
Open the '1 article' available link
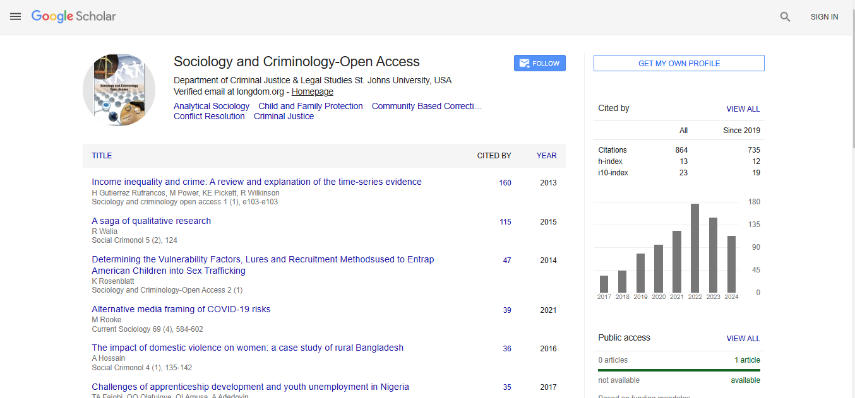point(747,360)
